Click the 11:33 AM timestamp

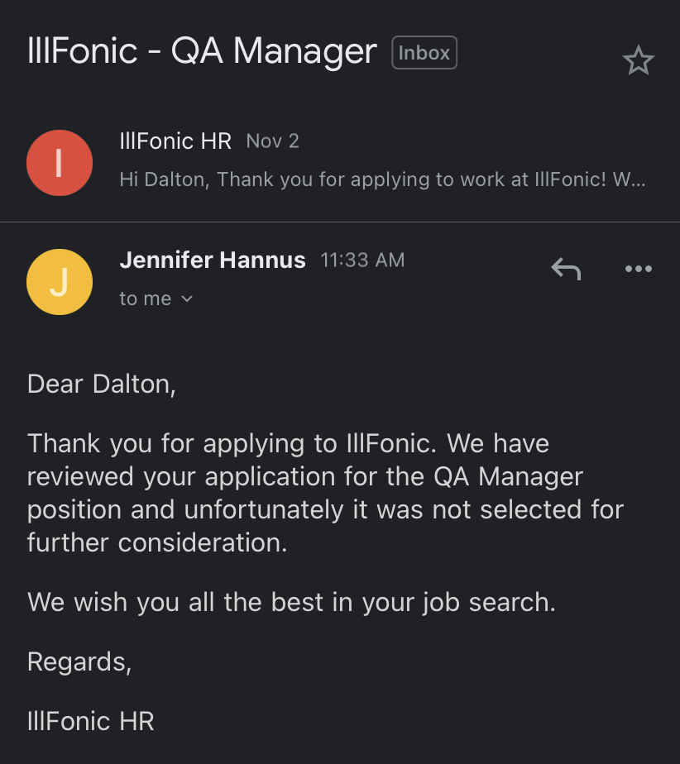(362, 260)
